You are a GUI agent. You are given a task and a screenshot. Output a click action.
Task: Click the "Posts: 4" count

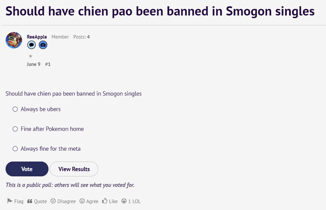click(81, 37)
